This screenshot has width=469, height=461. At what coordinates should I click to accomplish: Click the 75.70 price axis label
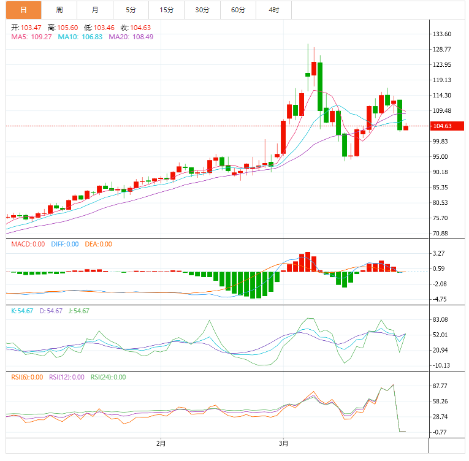tap(440, 218)
